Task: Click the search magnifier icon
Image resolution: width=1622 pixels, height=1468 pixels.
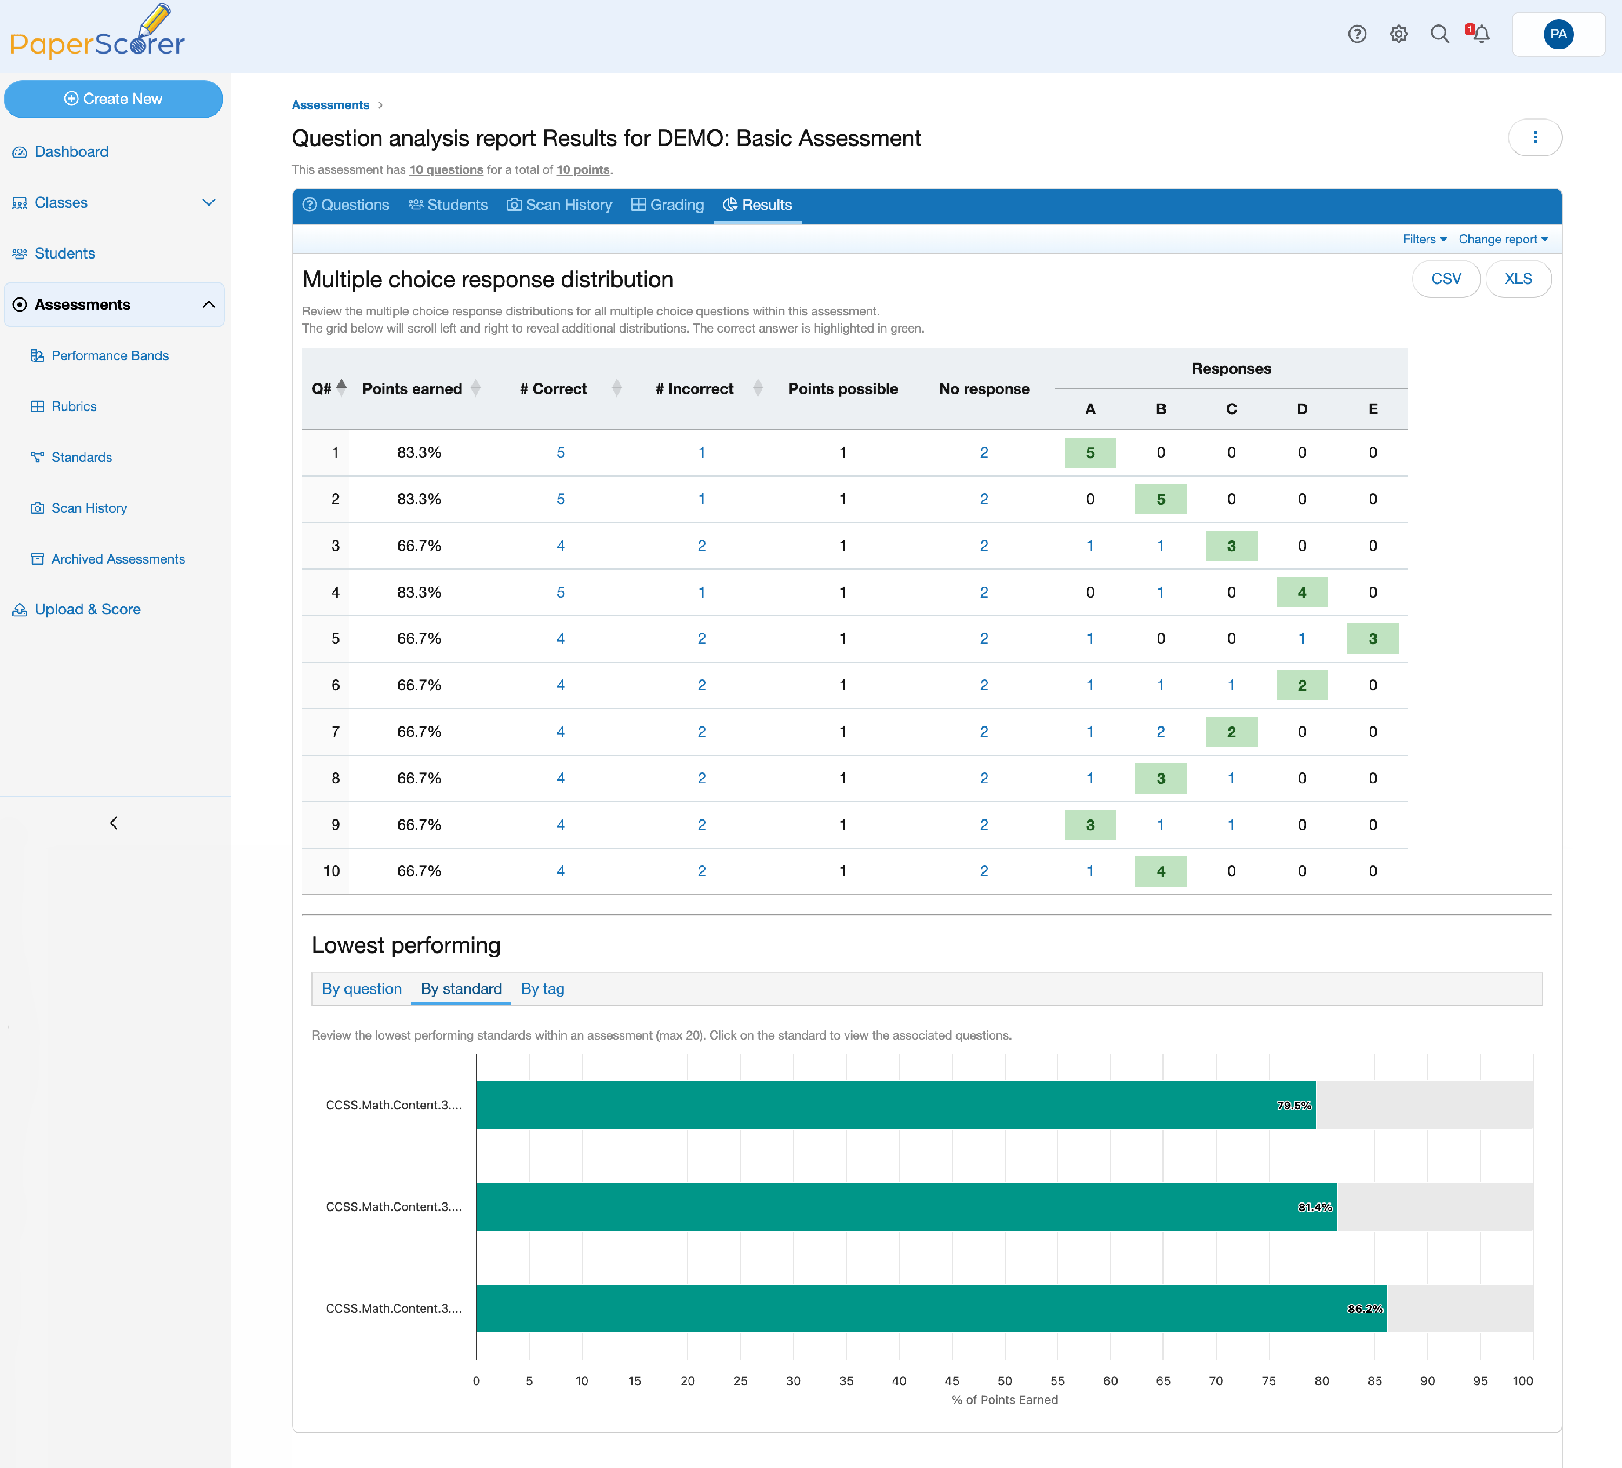Action: point(1439,34)
